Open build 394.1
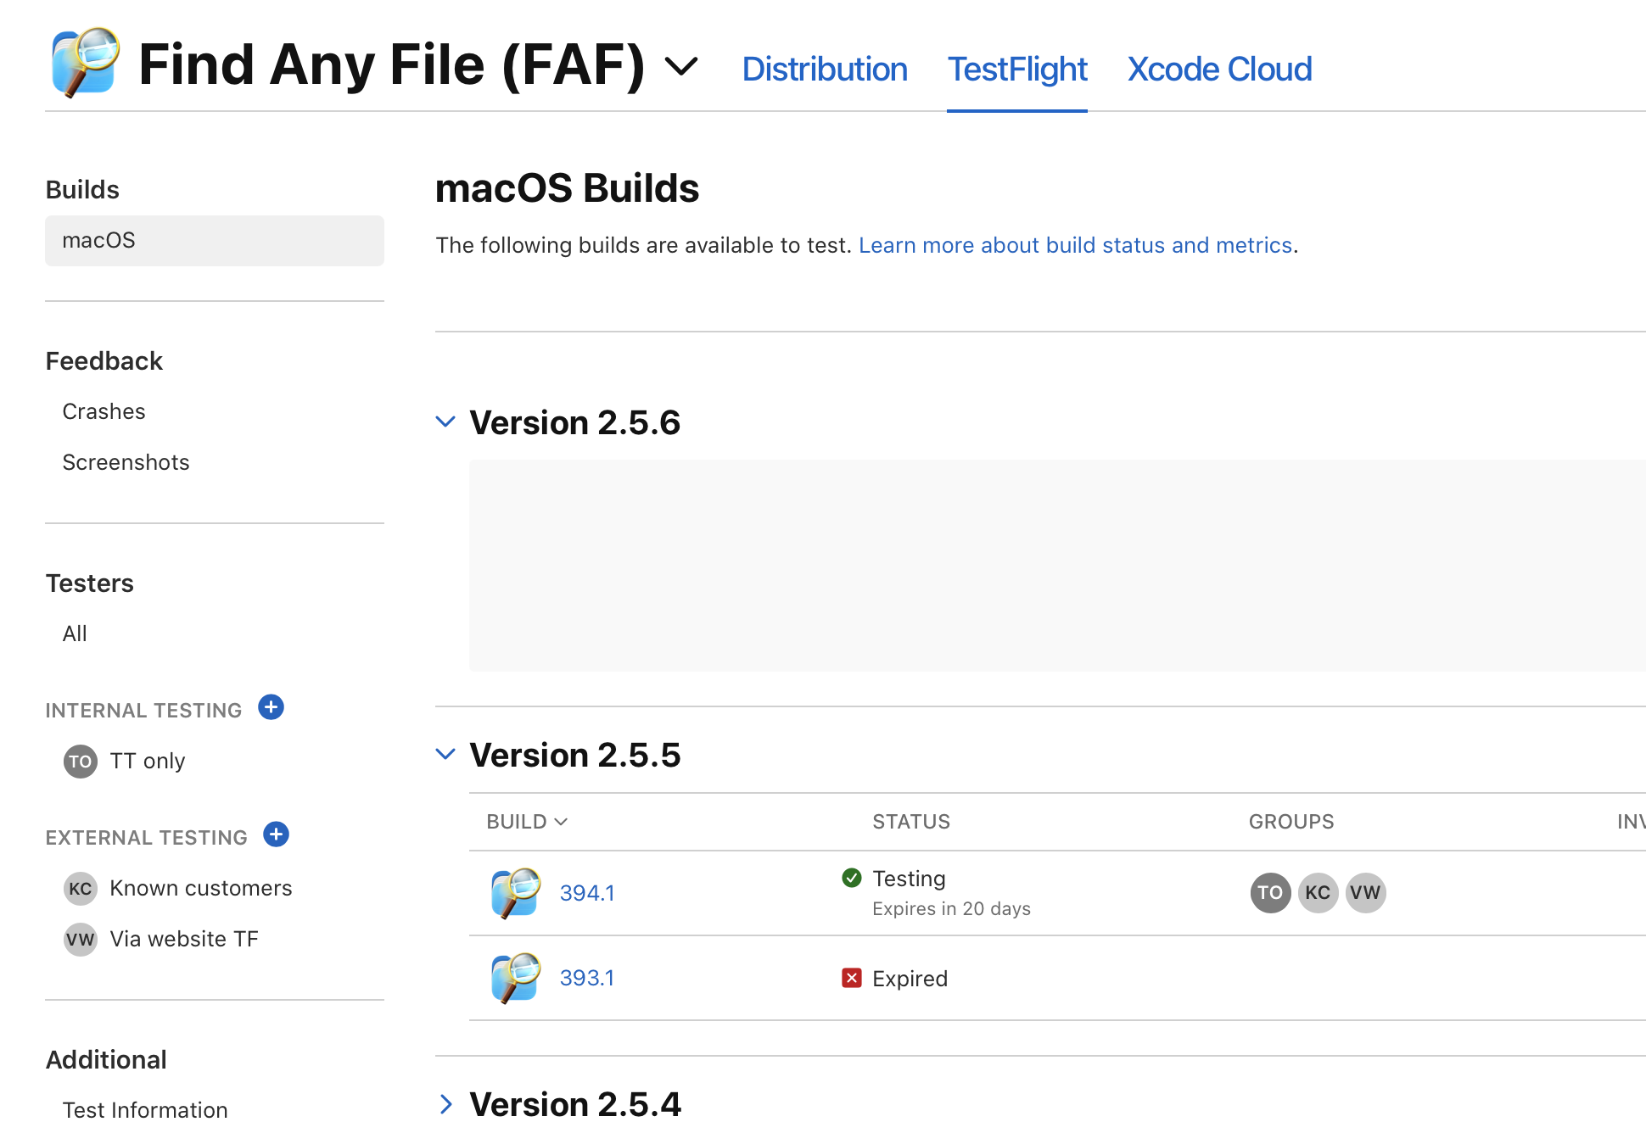1646x1133 pixels. [x=587, y=893]
